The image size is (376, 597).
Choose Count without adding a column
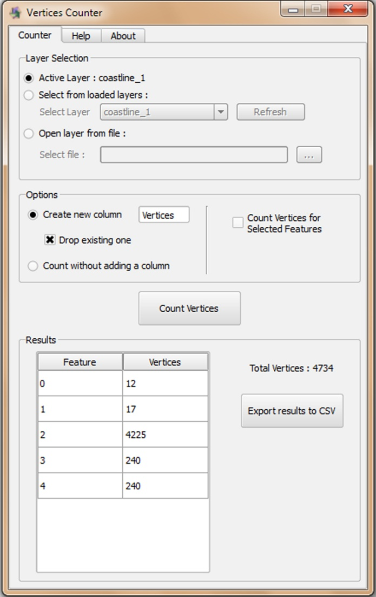(x=32, y=266)
